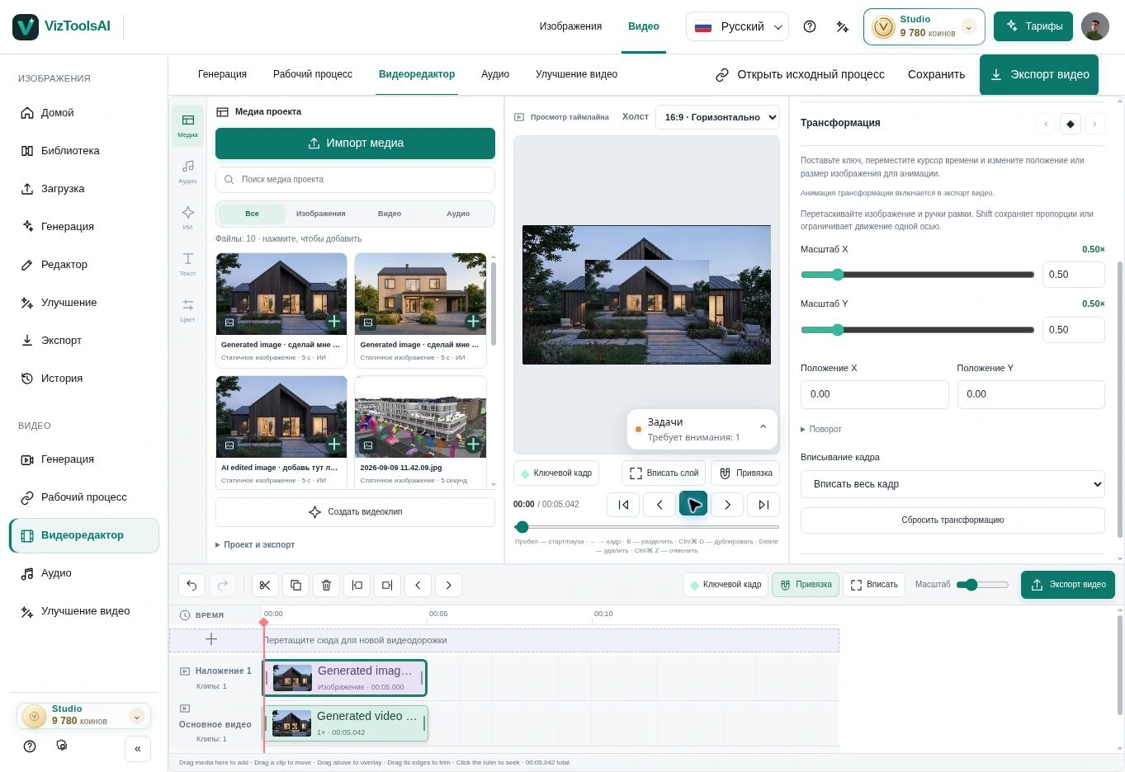The width and height of the screenshot is (1125, 772).
Task: Click the help question-mark icon beside language selector
Action: pyautogui.click(x=810, y=26)
